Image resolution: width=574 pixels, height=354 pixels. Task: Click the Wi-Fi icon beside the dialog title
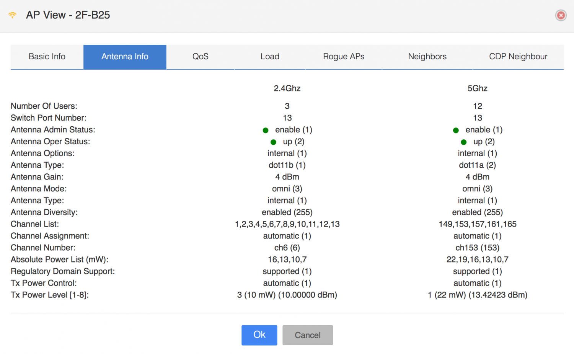tap(12, 15)
